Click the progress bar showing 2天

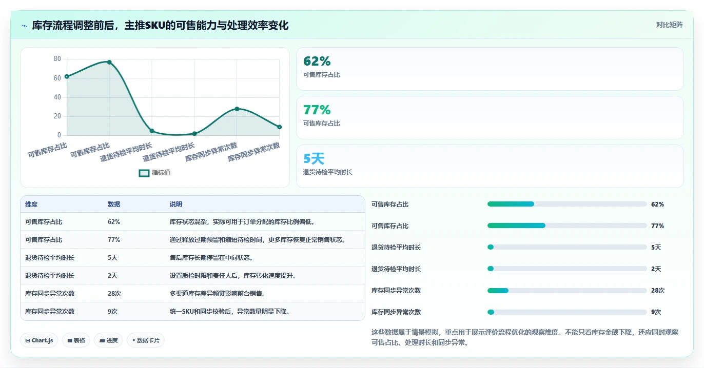pyautogui.click(x=567, y=269)
